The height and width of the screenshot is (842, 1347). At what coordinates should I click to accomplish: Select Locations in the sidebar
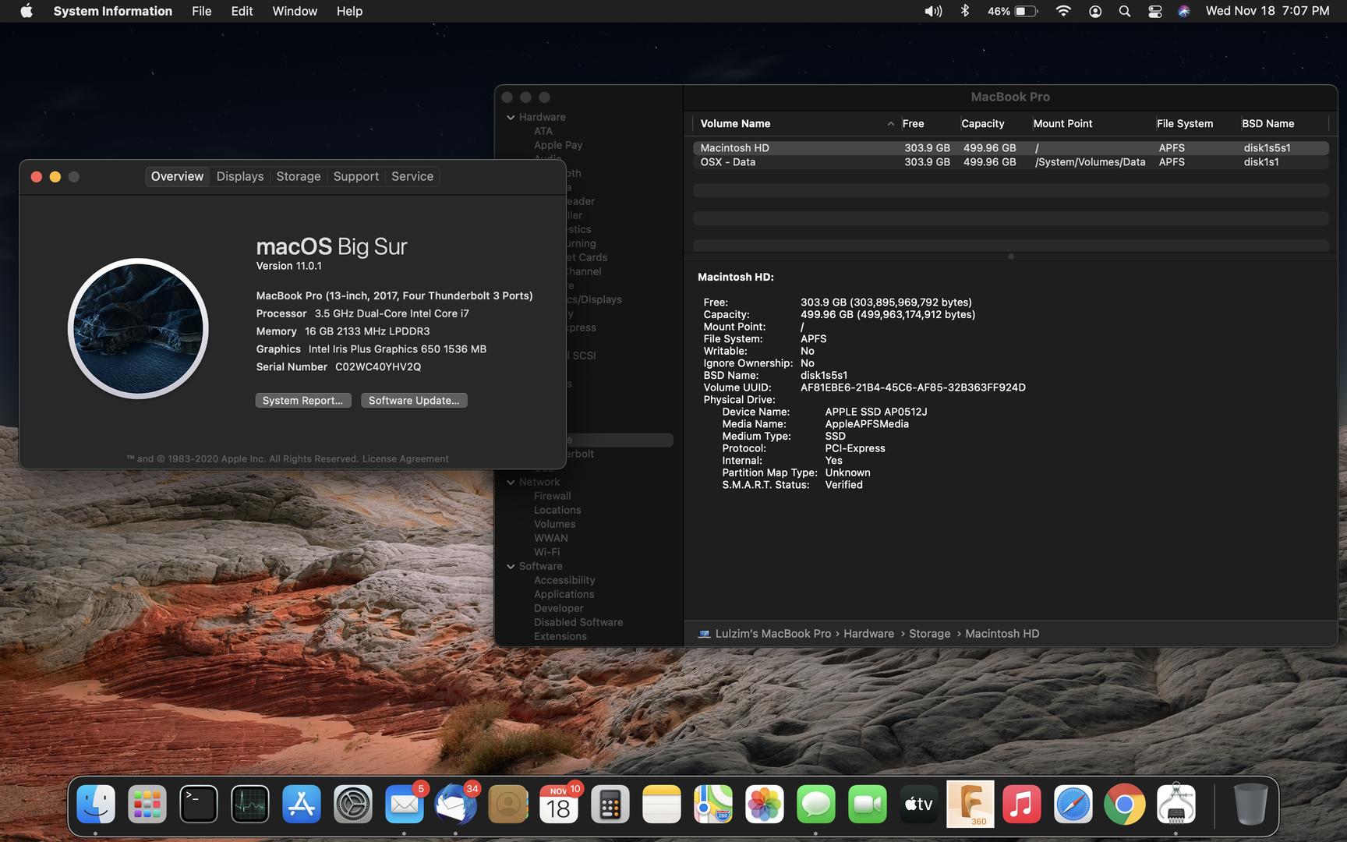pyautogui.click(x=557, y=511)
